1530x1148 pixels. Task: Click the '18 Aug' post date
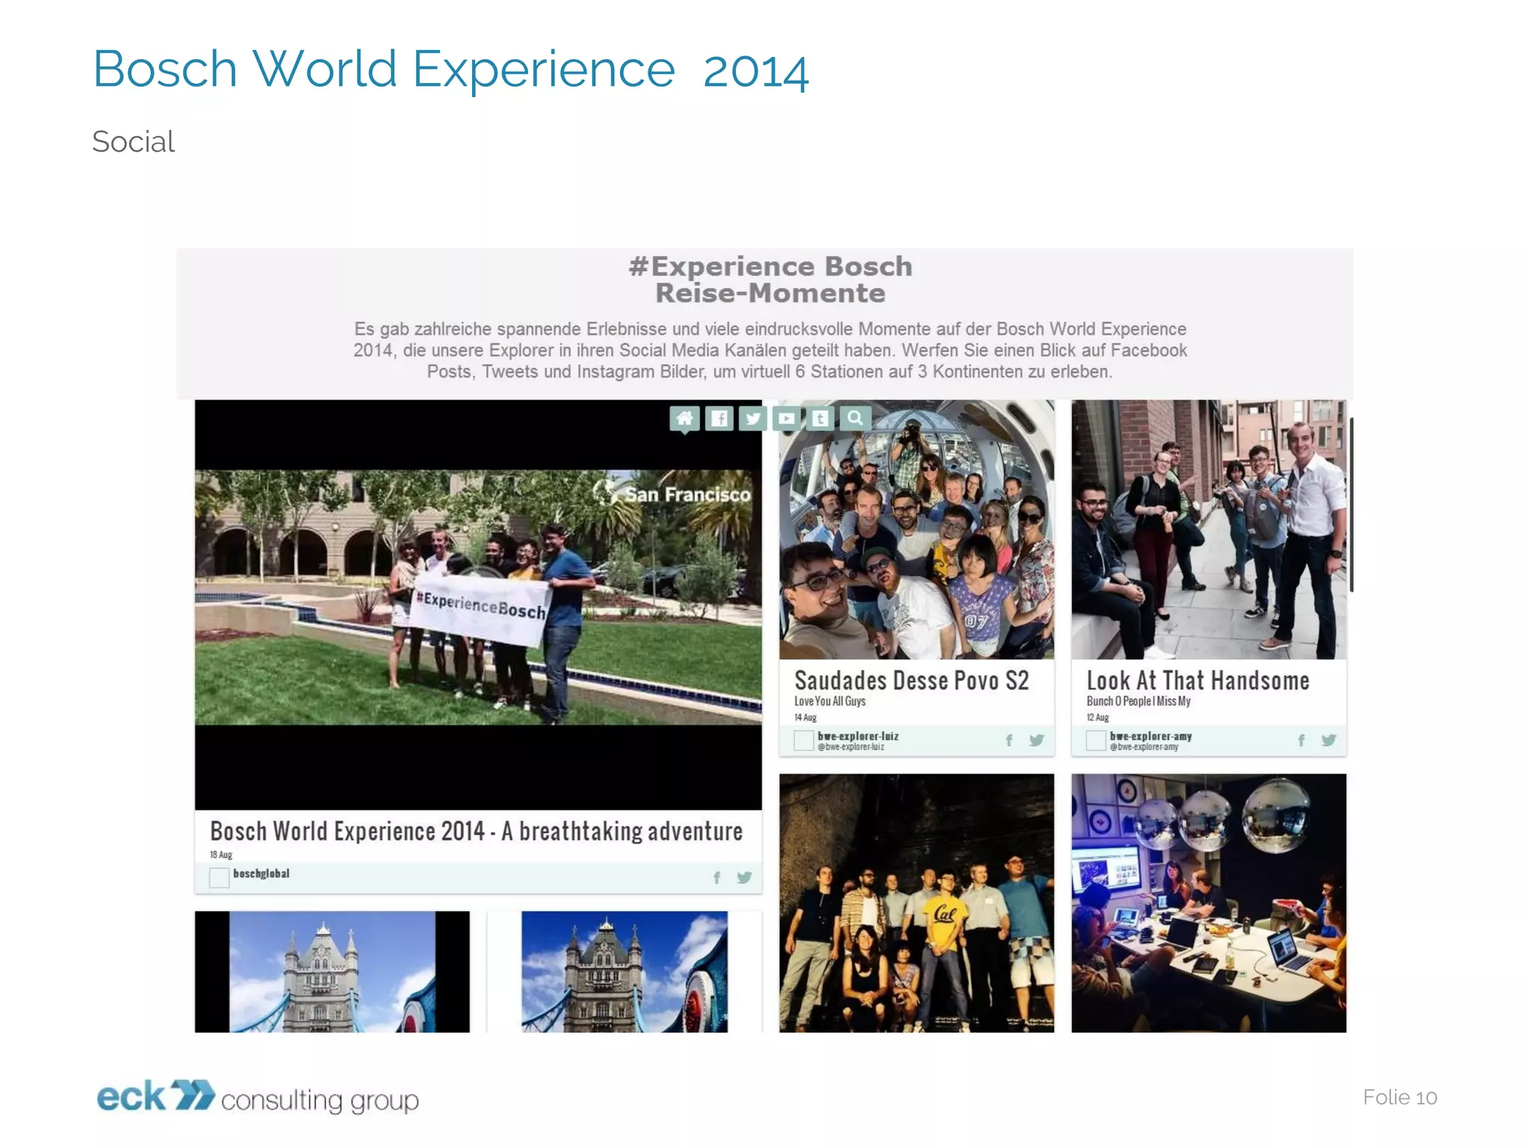click(221, 855)
